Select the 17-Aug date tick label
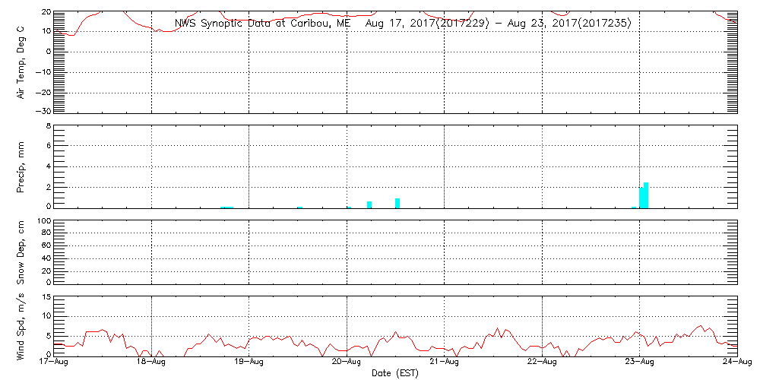Viewport: 760px width, 380px height. (x=54, y=363)
